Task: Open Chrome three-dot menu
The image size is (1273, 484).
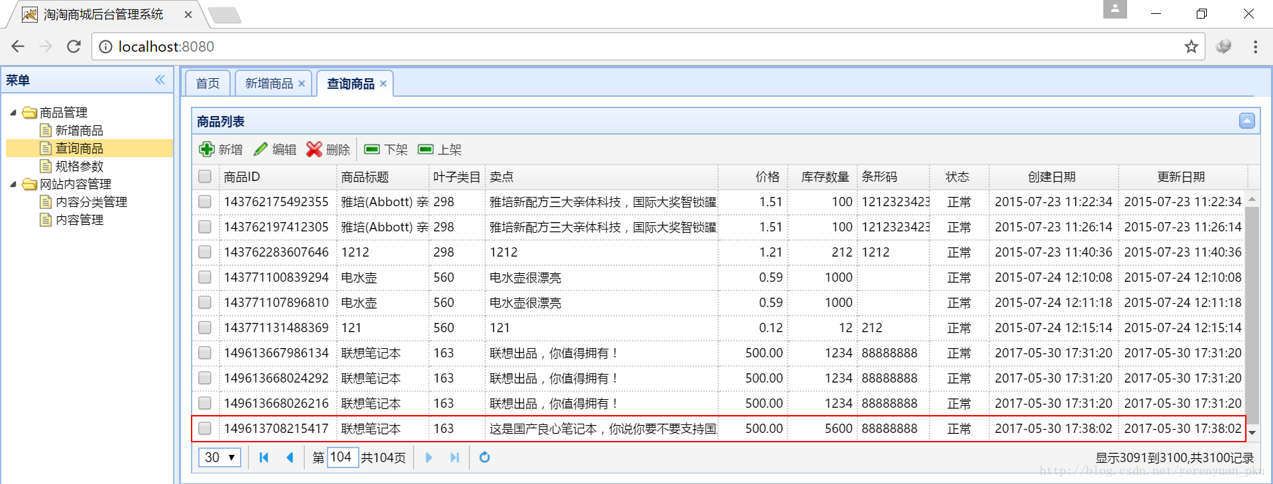Action: 1255,46
